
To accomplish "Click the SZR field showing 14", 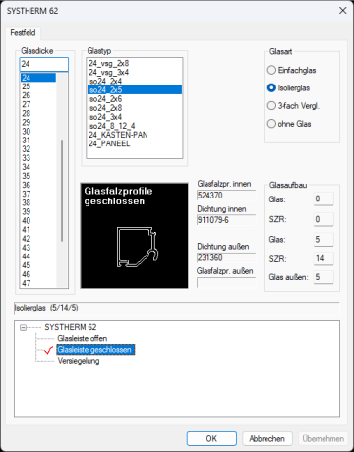I will [324, 258].
